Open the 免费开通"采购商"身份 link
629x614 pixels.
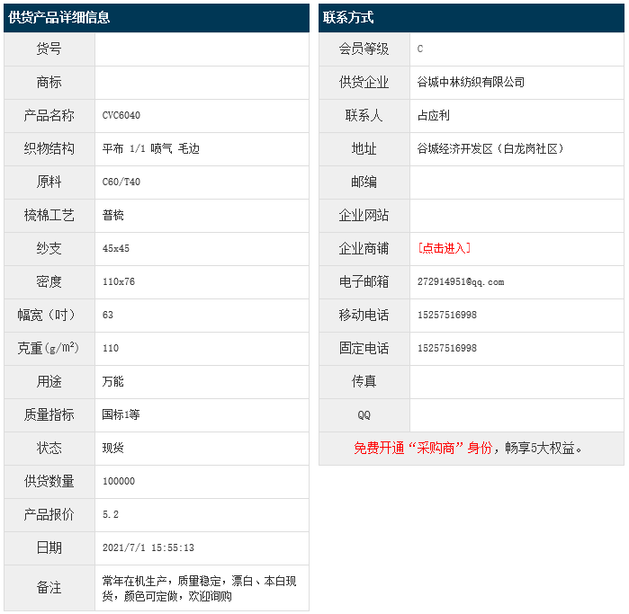423,448
